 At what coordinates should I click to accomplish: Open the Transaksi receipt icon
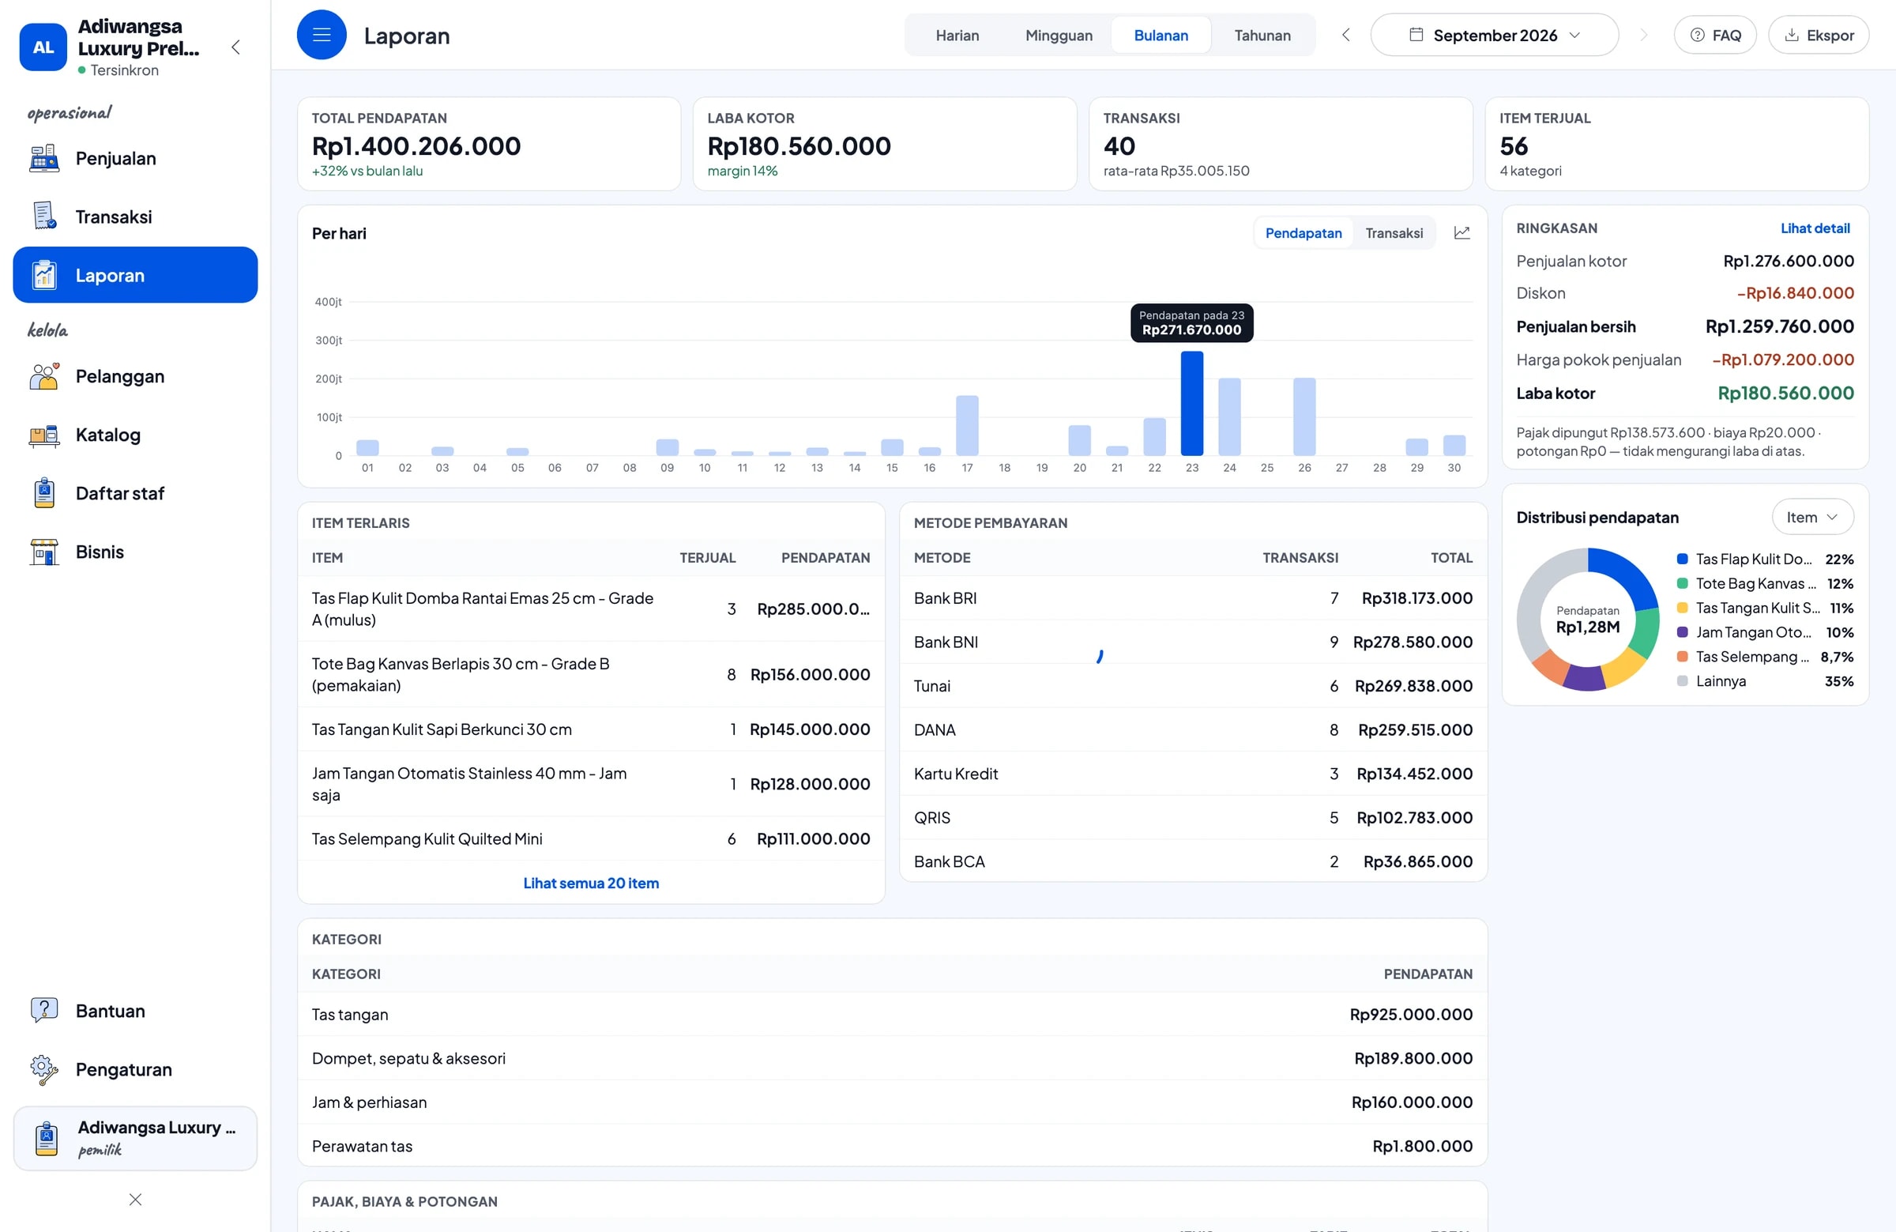44,217
